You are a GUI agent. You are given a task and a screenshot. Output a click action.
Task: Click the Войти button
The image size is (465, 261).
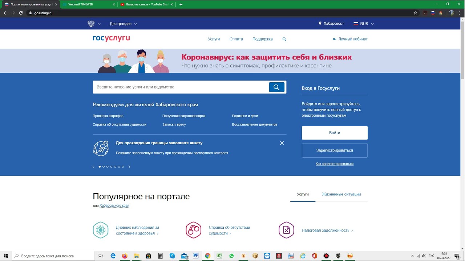335,133
